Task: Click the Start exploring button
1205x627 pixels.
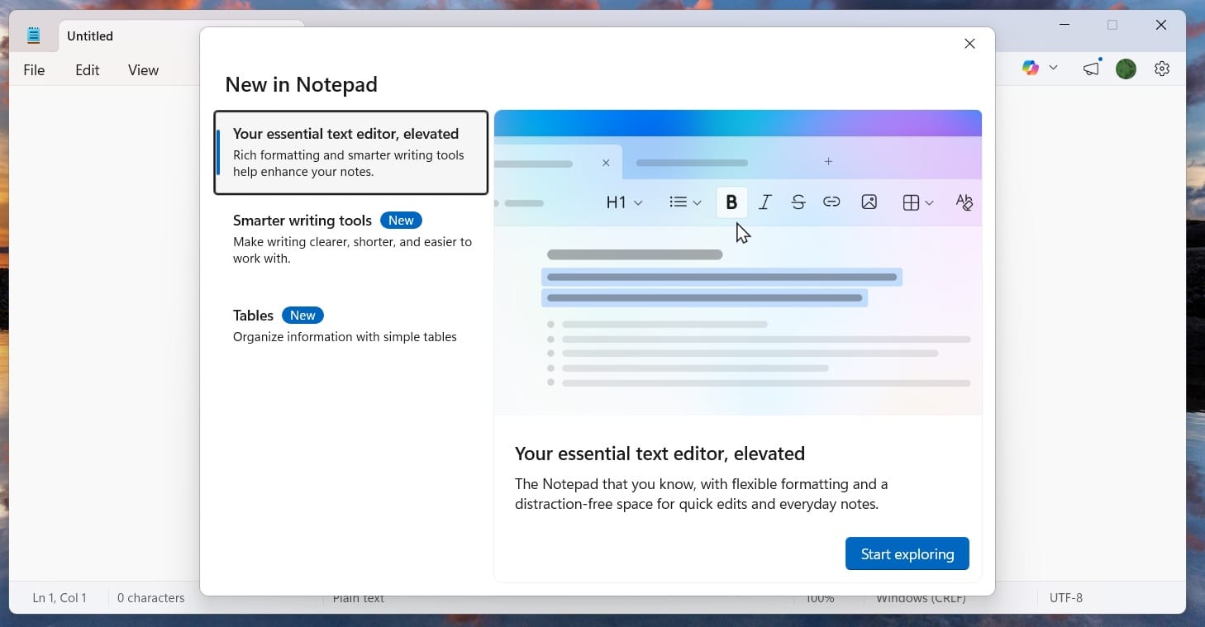Action: click(x=907, y=553)
